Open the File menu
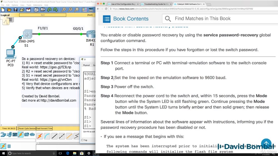The width and height of the screenshot is (278, 156). pyautogui.click(x=3, y=5)
